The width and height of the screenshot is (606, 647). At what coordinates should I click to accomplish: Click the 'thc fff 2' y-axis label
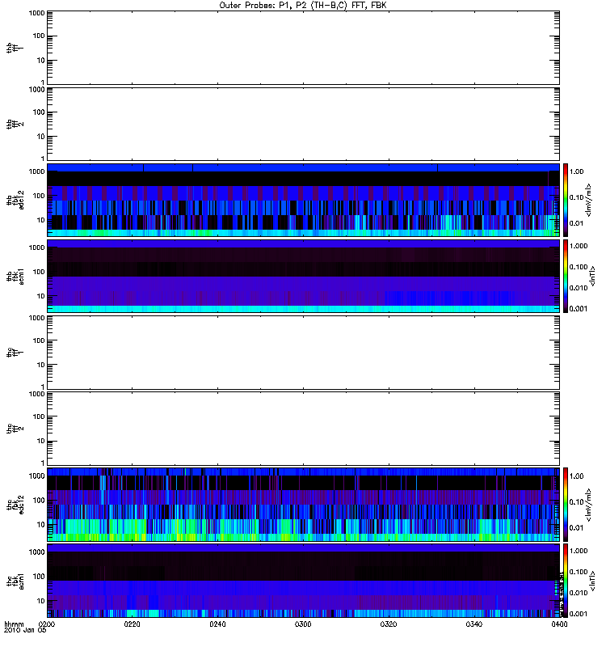click(x=15, y=429)
